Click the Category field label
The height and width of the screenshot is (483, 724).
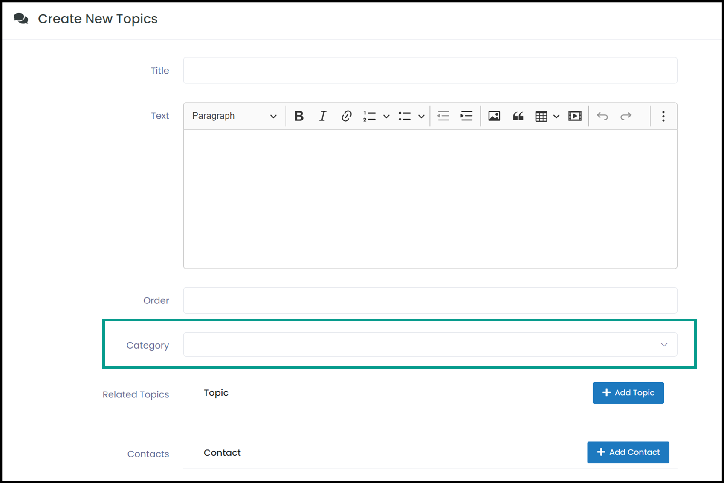(x=148, y=346)
